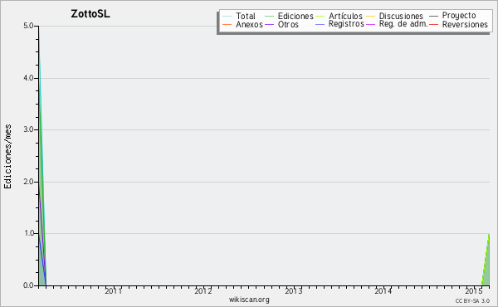
Task: Select the Reg. de adm. legend entry
Action: click(x=403, y=24)
